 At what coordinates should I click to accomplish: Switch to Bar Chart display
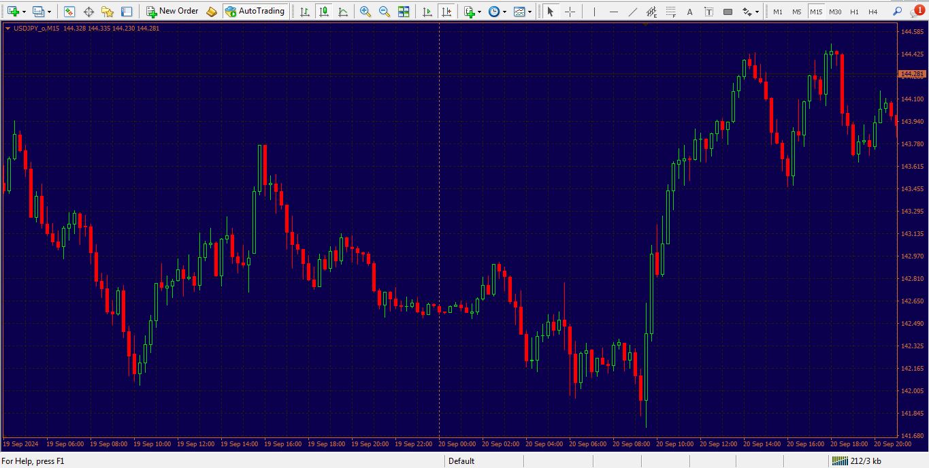[x=304, y=12]
